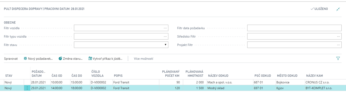
Task: Open row options three-dot menu
Action: (x=27, y=88)
